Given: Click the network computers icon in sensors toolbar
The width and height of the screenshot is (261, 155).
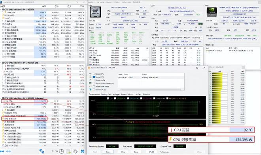Looking at the screenshot, I should [x=42, y=151].
